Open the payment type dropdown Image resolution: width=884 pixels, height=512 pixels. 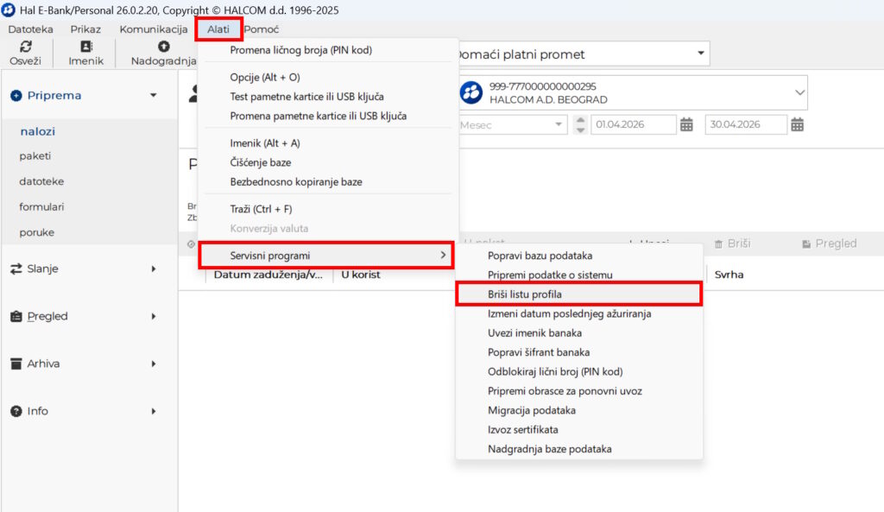pyautogui.click(x=700, y=54)
